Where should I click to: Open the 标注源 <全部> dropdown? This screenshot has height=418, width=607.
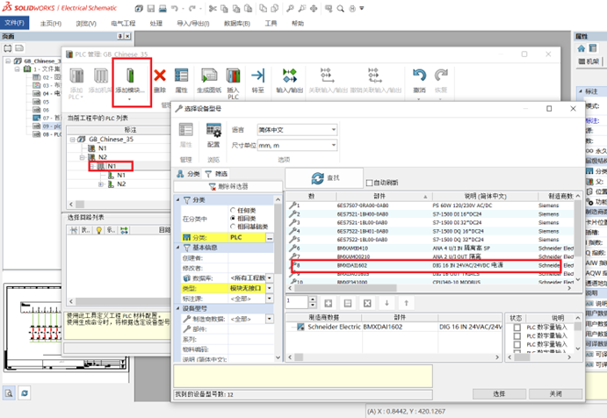click(270, 299)
